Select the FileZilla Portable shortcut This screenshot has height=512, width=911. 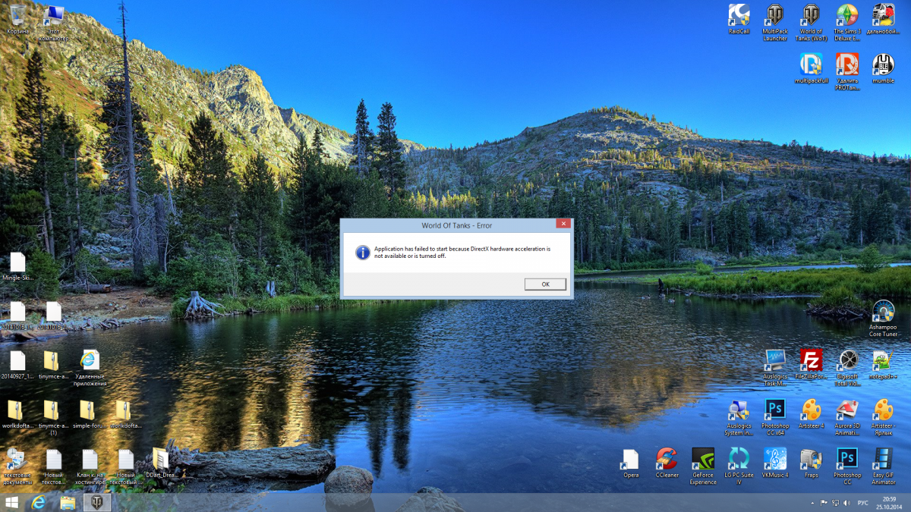coord(811,364)
